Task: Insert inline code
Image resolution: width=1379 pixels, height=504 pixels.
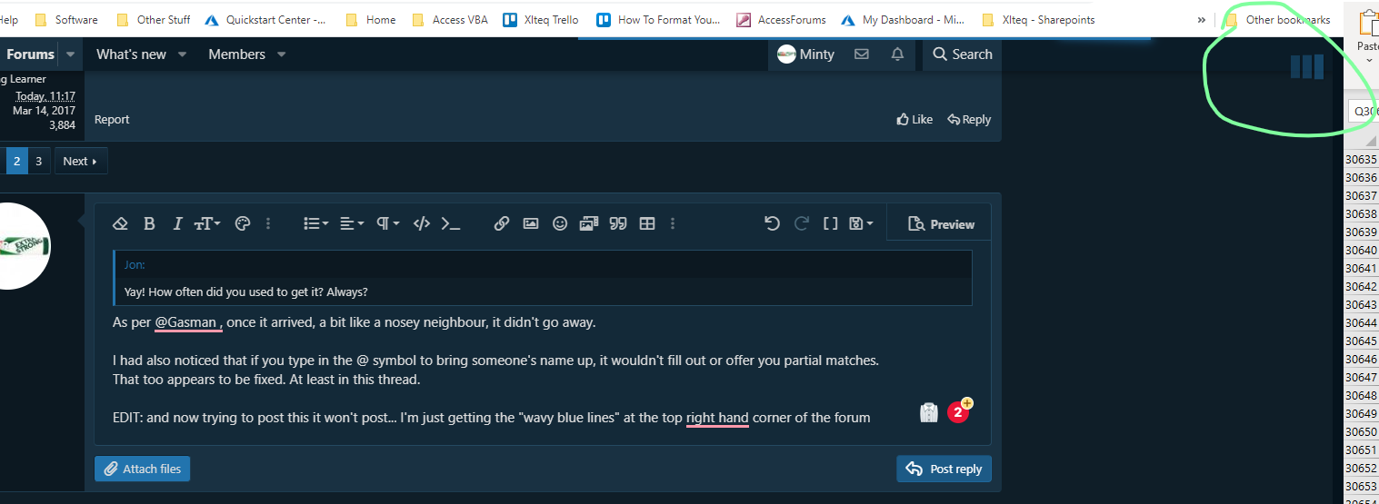Action: 450,223
